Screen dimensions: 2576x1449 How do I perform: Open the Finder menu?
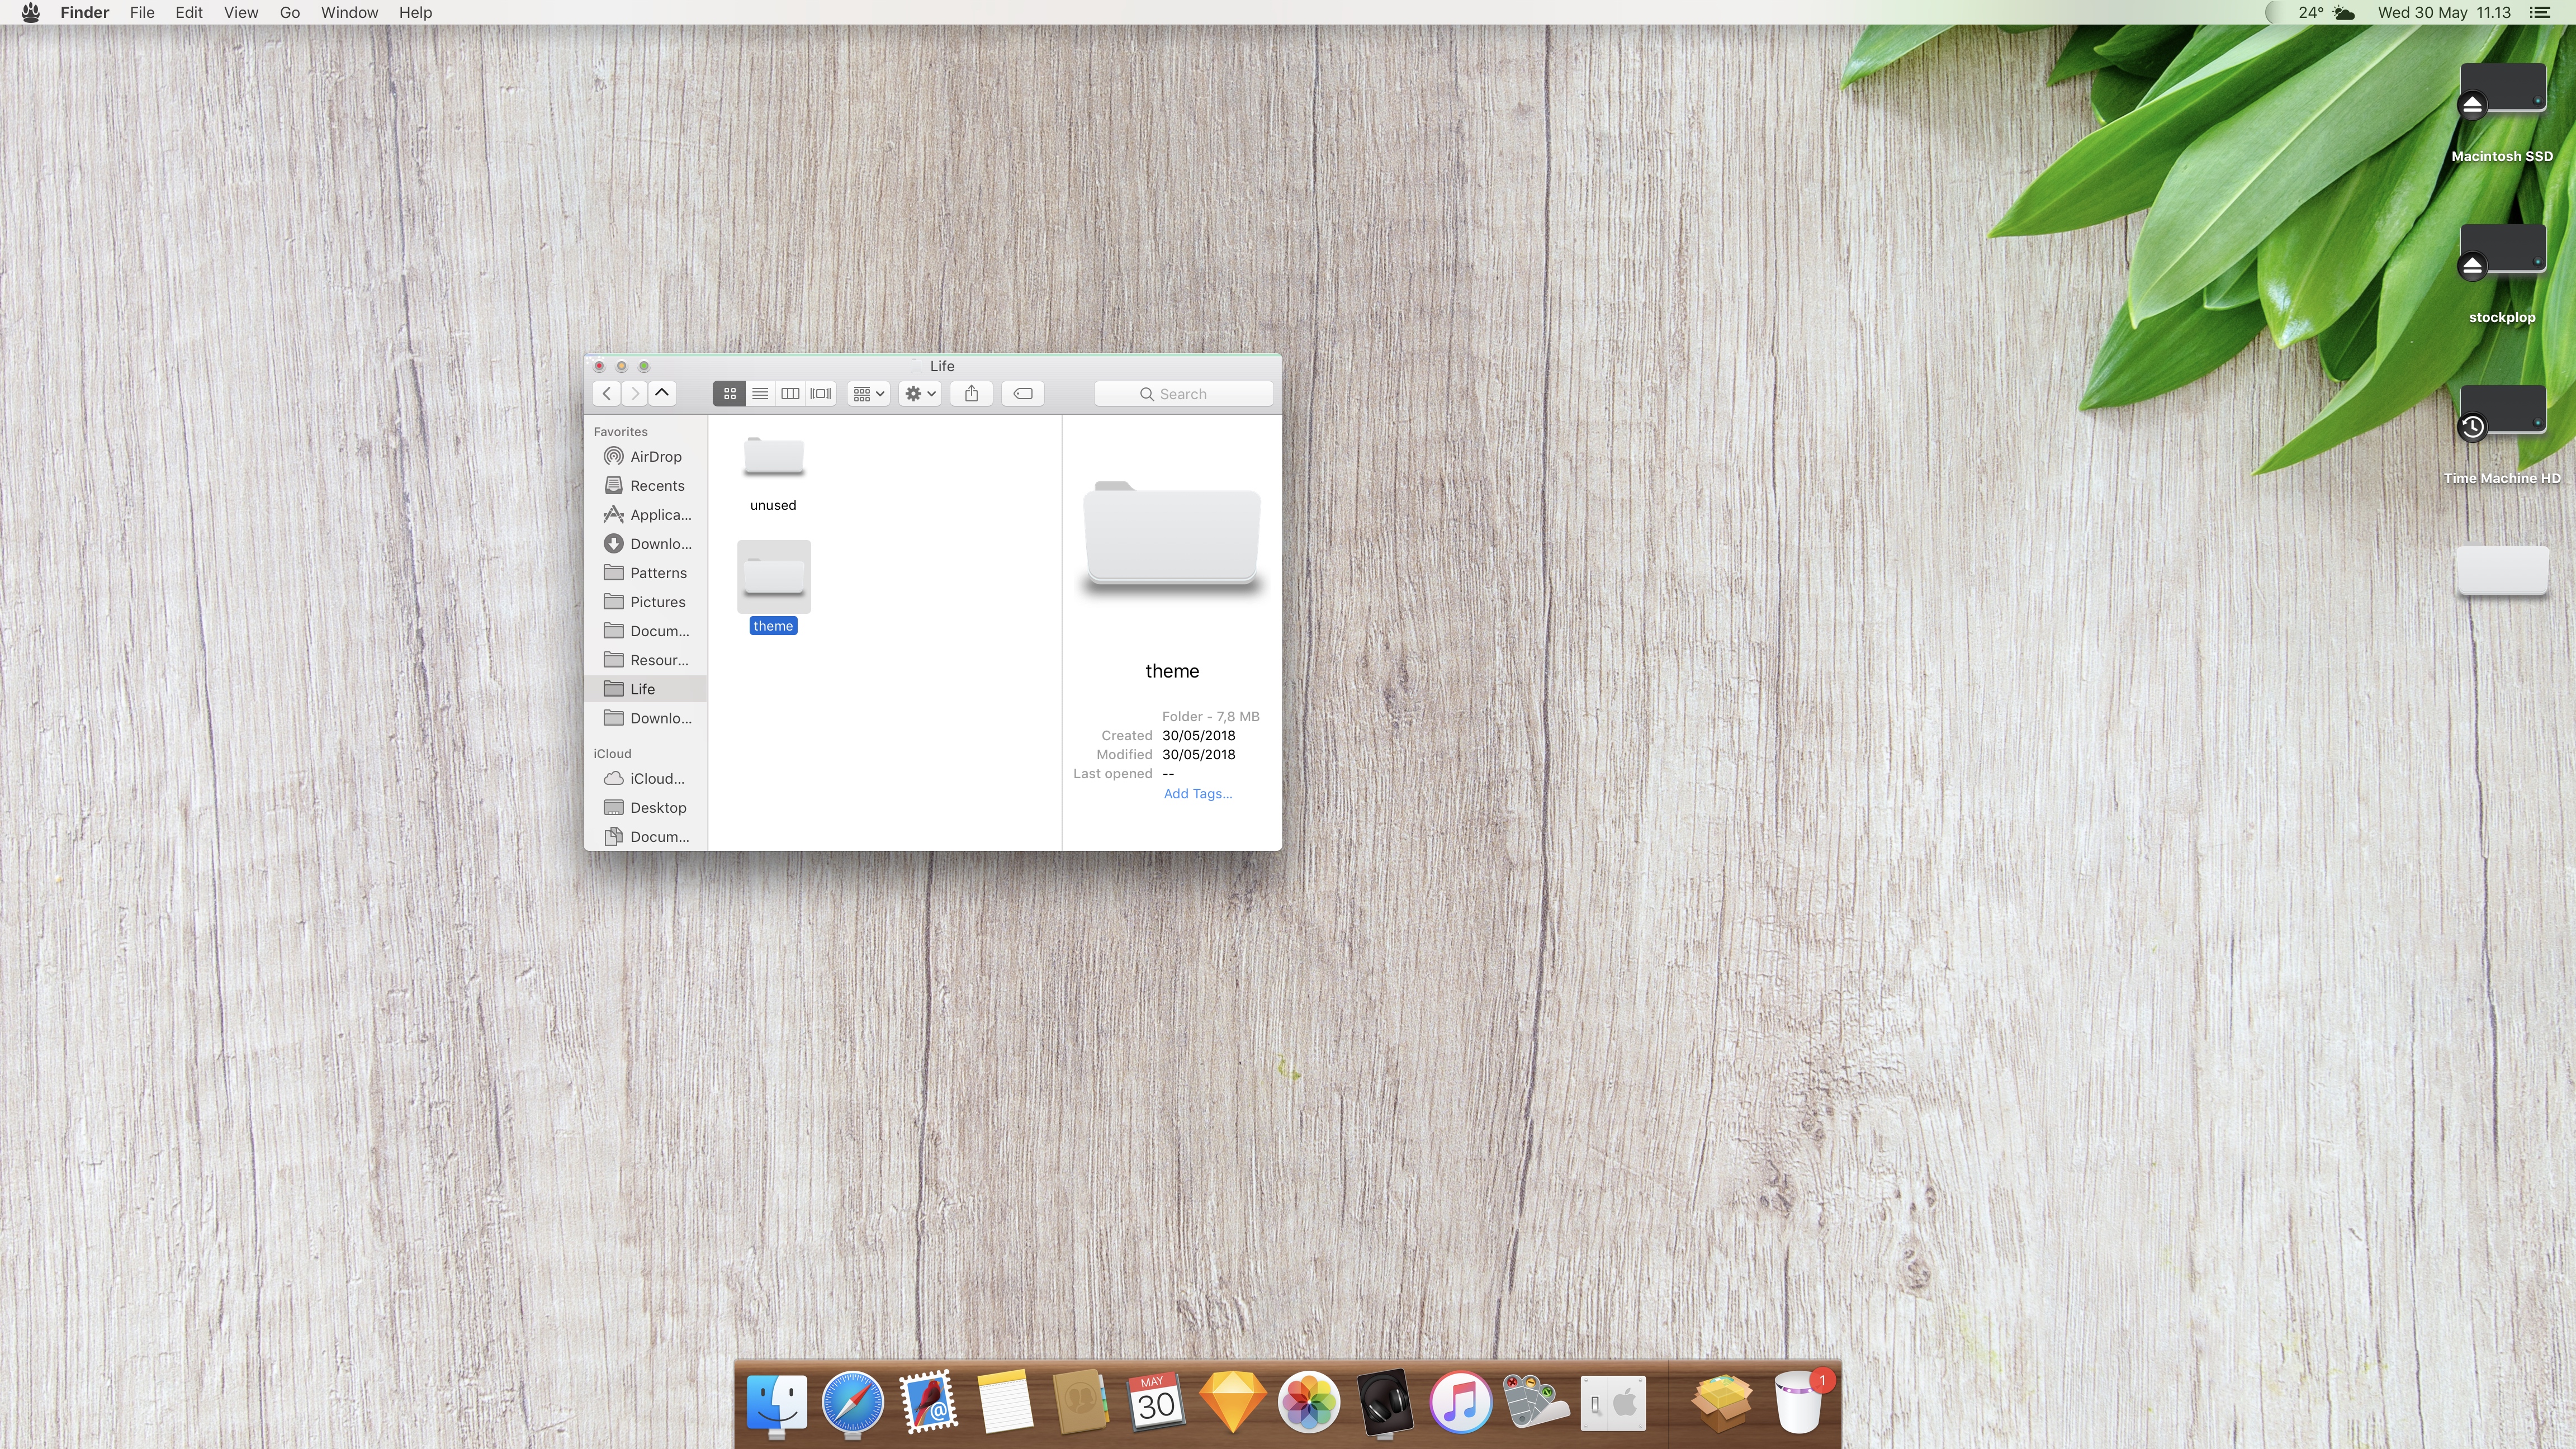pos(84,12)
